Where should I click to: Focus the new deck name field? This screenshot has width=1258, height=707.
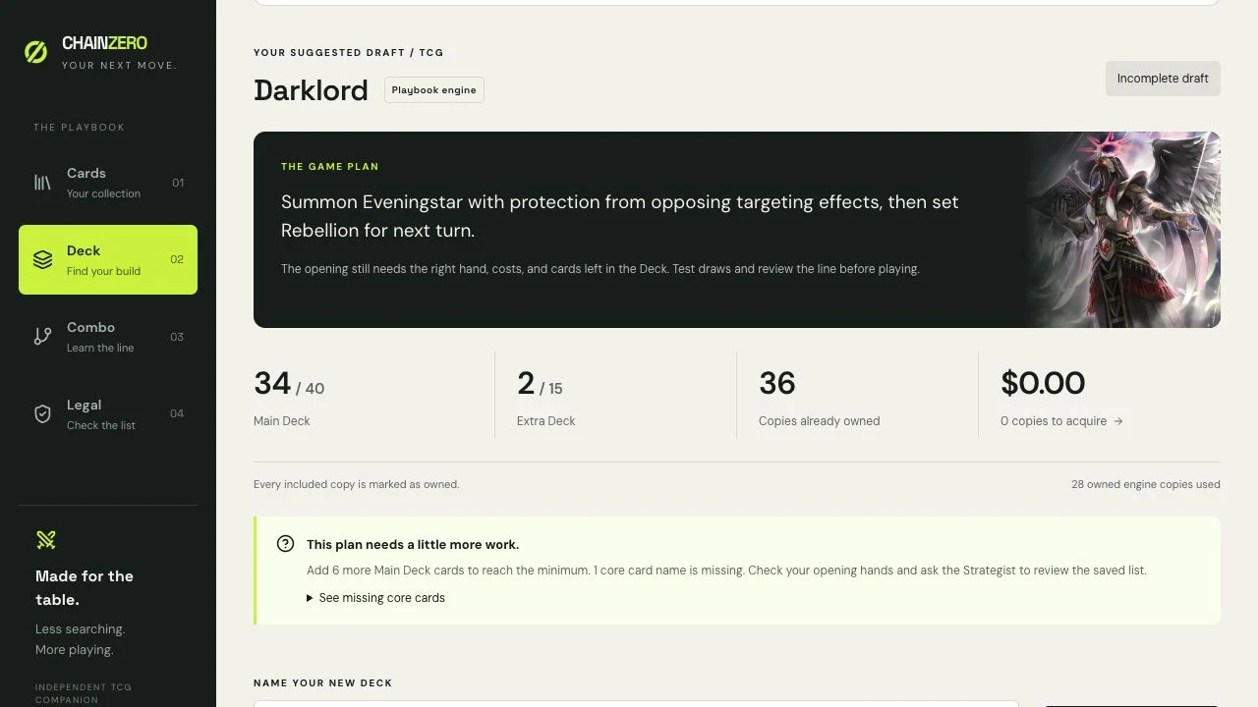(636, 703)
